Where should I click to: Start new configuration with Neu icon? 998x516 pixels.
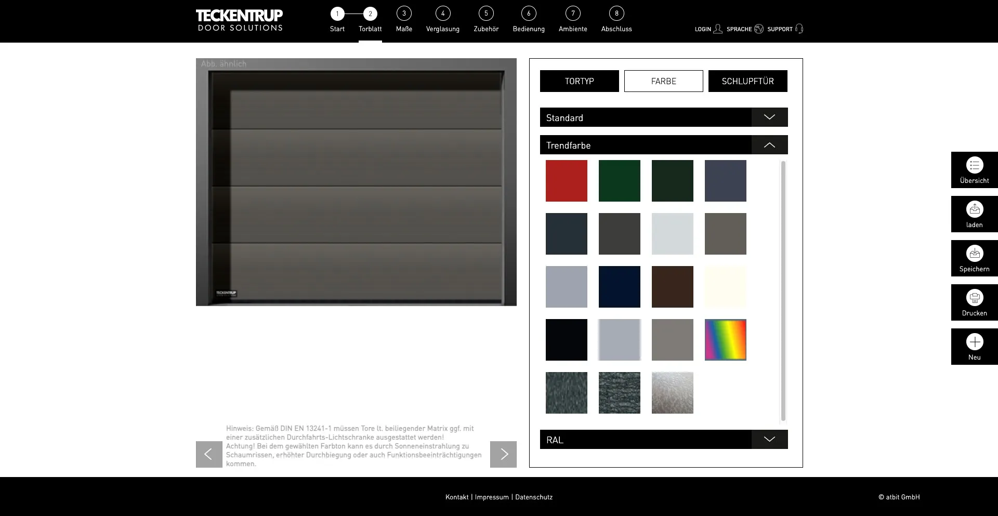974,342
